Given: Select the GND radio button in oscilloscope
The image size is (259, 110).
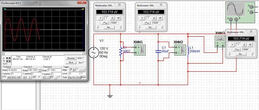Looking at the screenshot, I should coord(83,58).
